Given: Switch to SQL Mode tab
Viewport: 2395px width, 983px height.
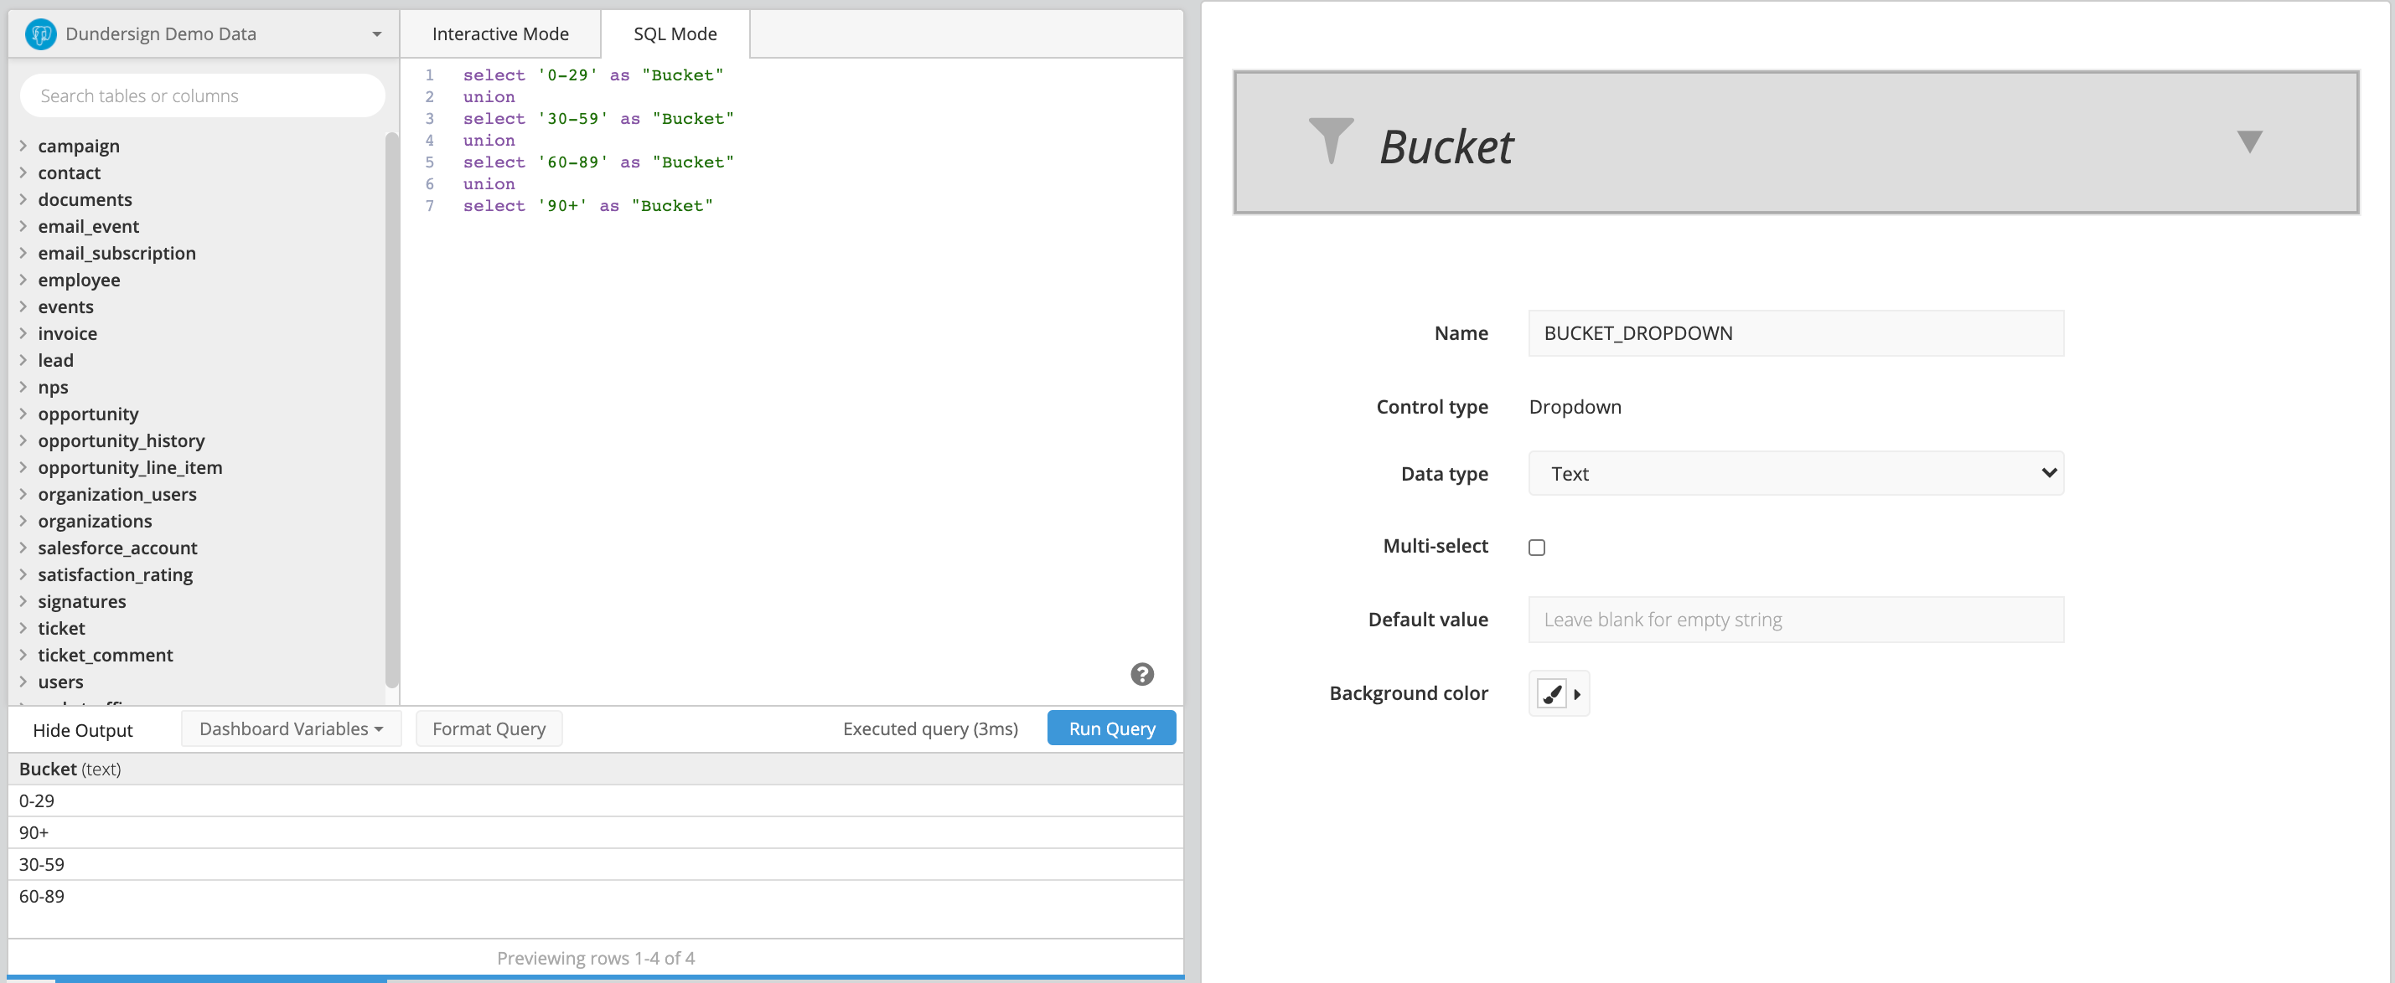Looking at the screenshot, I should coord(674,32).
